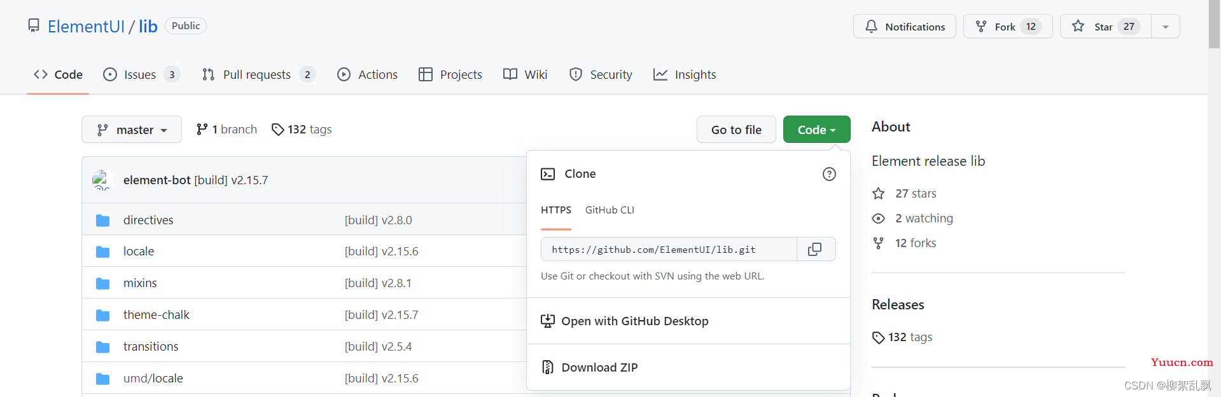The image size is (1221, 397).
Task: Click the folder icon for mixins
Action: [x=102, y=283]
